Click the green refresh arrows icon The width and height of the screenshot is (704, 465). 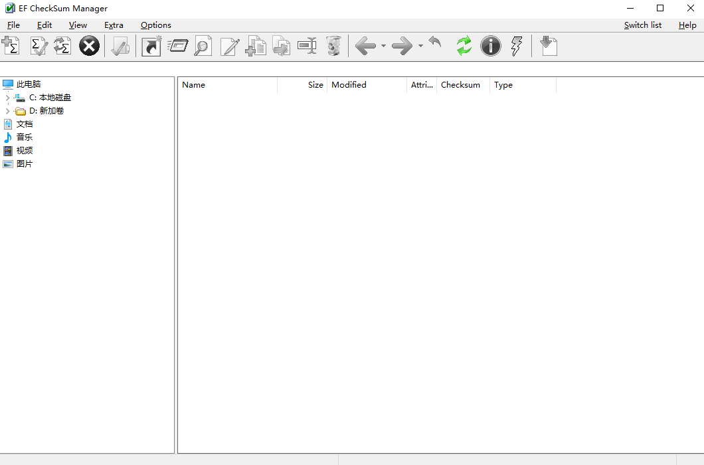tap(464, 46)
